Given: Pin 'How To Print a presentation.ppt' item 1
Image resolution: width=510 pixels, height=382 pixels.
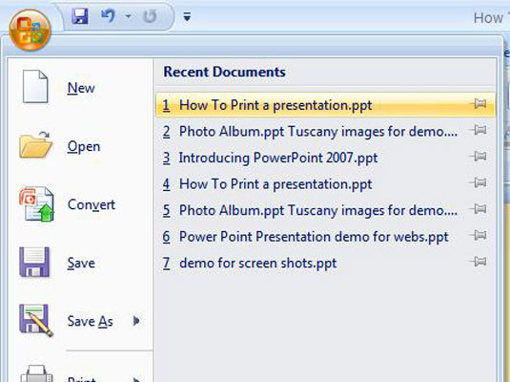Looking at the screenshot, I should pyautogui.click(x=479, y=104).
